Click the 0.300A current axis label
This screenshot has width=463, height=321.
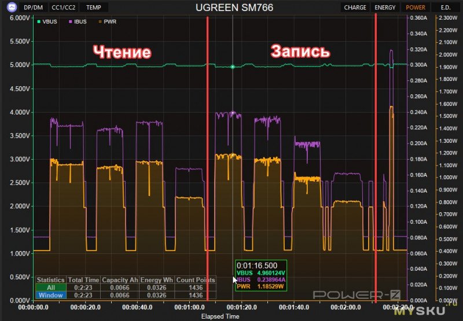click(418, 65)
